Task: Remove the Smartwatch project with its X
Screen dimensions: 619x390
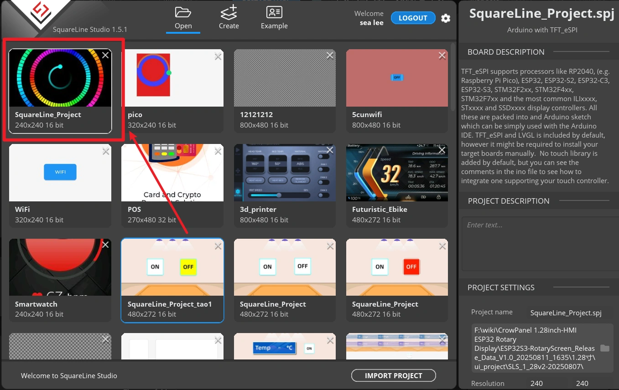Action: 105,245
